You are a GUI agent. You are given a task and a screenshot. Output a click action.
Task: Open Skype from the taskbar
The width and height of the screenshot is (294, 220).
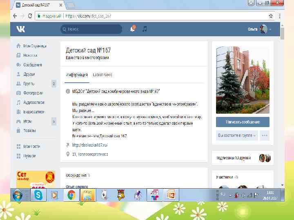[x=38, y=195]
